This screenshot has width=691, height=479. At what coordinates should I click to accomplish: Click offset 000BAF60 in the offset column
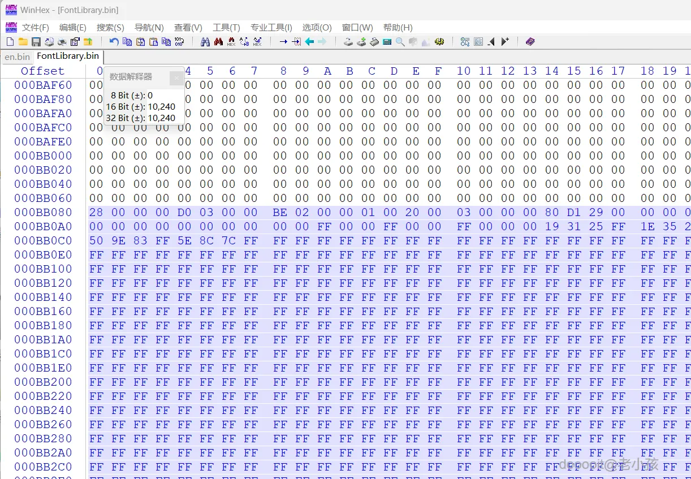click(44, 85)
